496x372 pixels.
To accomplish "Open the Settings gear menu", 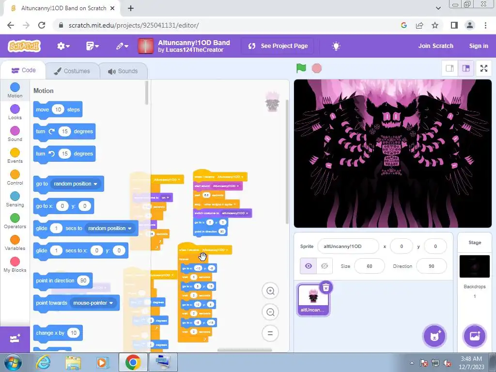I will click(x=63, y=46).
